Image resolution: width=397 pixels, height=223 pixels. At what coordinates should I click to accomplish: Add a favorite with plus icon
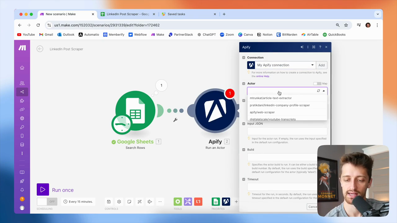point(236,202)
